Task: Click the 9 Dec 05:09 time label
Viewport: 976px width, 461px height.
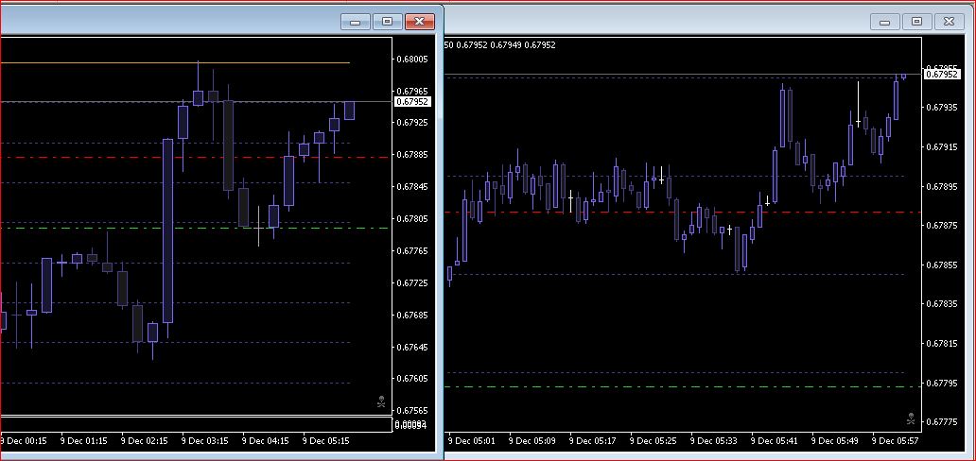Action: point(532,441)
